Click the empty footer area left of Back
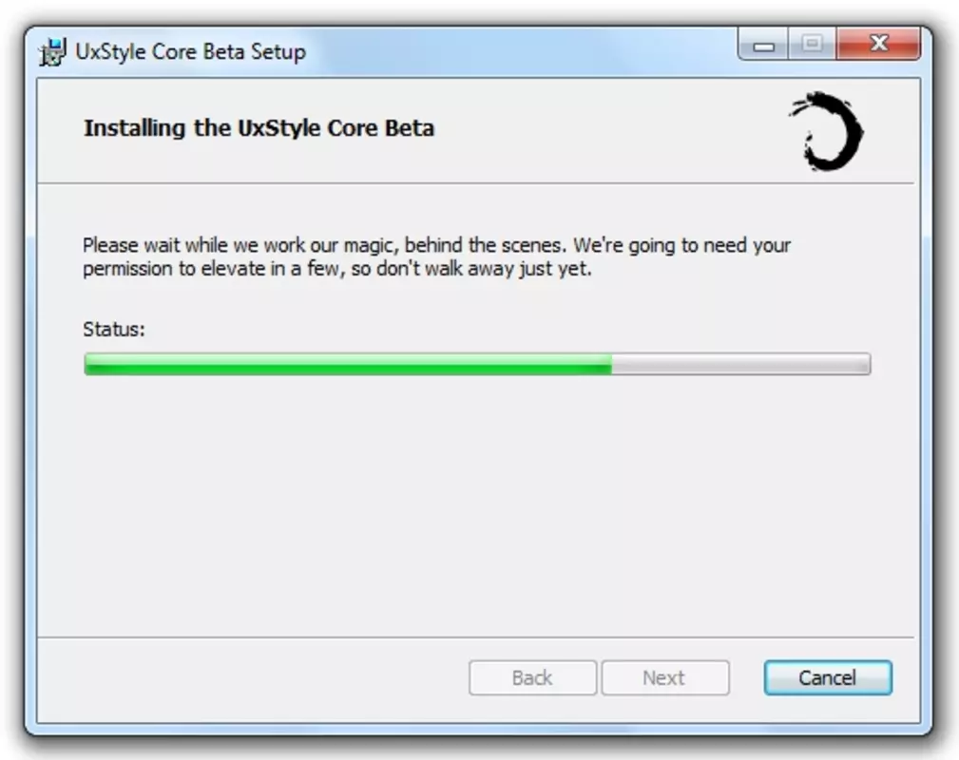 point(251,677)
